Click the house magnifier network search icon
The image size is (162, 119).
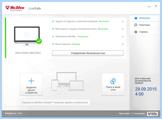coord(113,81)
